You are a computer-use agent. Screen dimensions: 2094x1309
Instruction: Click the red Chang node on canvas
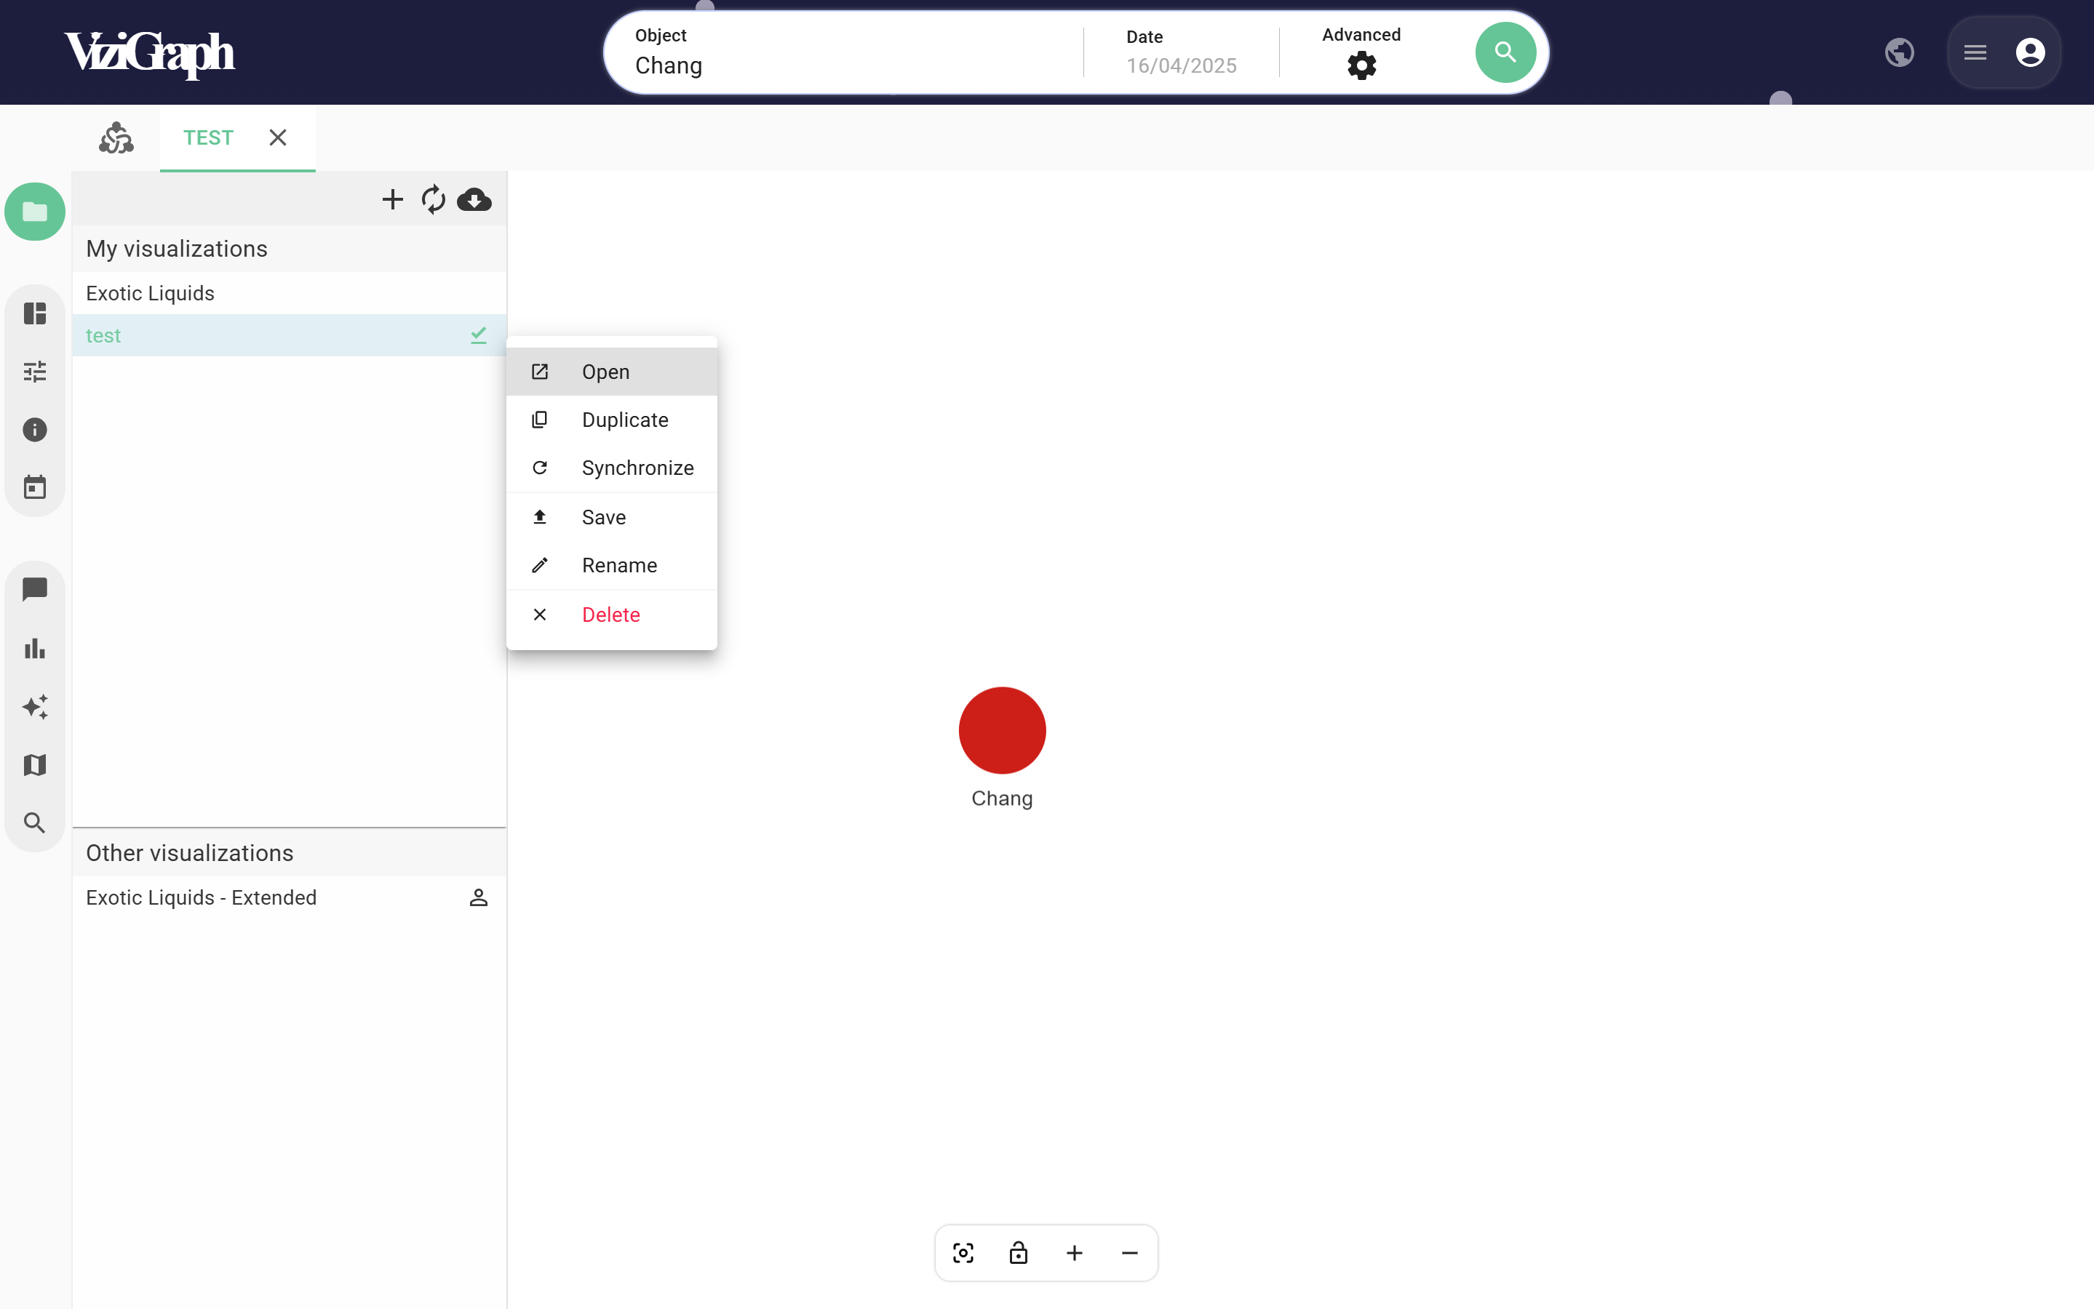coord(1001,730)
